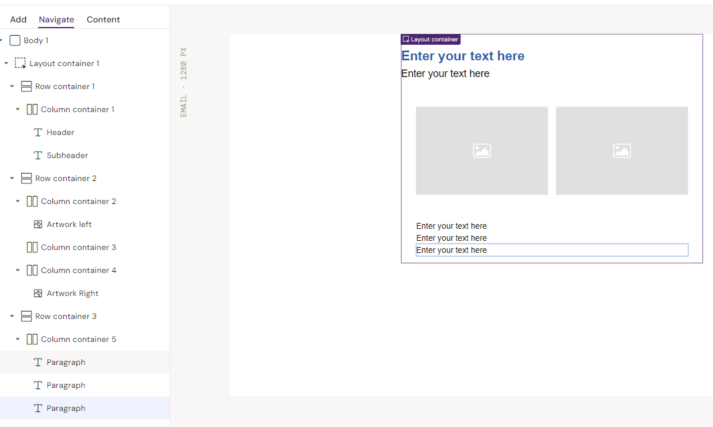This screenshot has width=713, height=427.
Task: Click the Row container 1 icon
Action: click(x=26, y=86)
